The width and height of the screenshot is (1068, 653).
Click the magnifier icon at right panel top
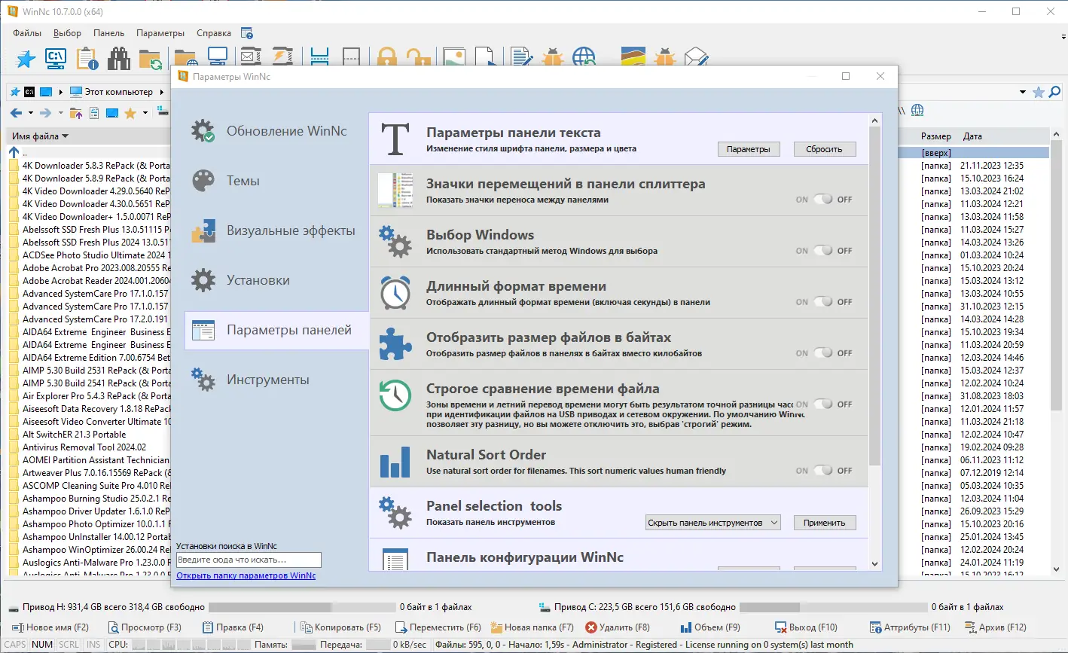coord(1055,92)
